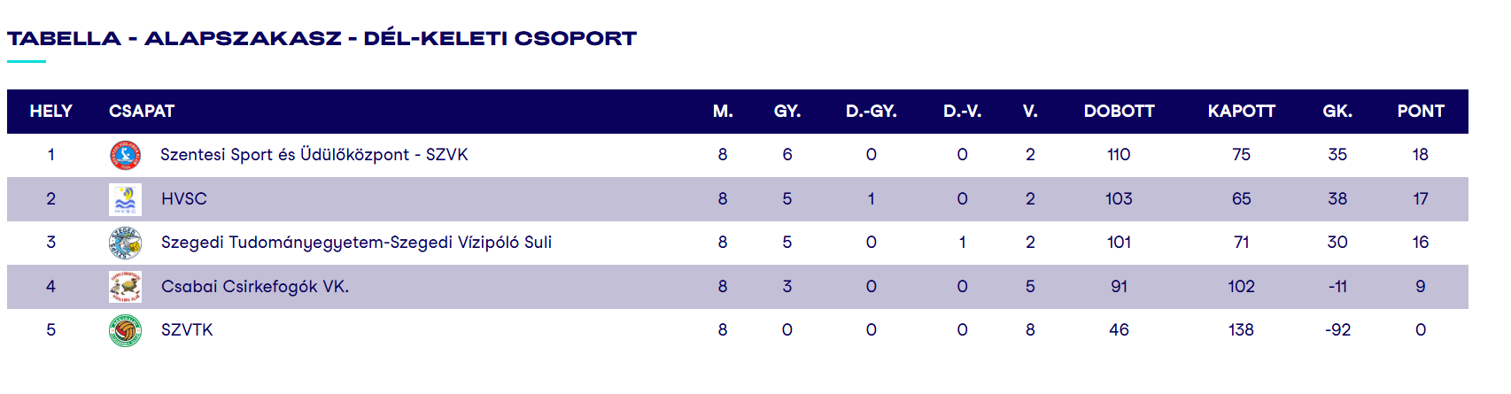Click the KAPOTT column header

point(1241,112)
